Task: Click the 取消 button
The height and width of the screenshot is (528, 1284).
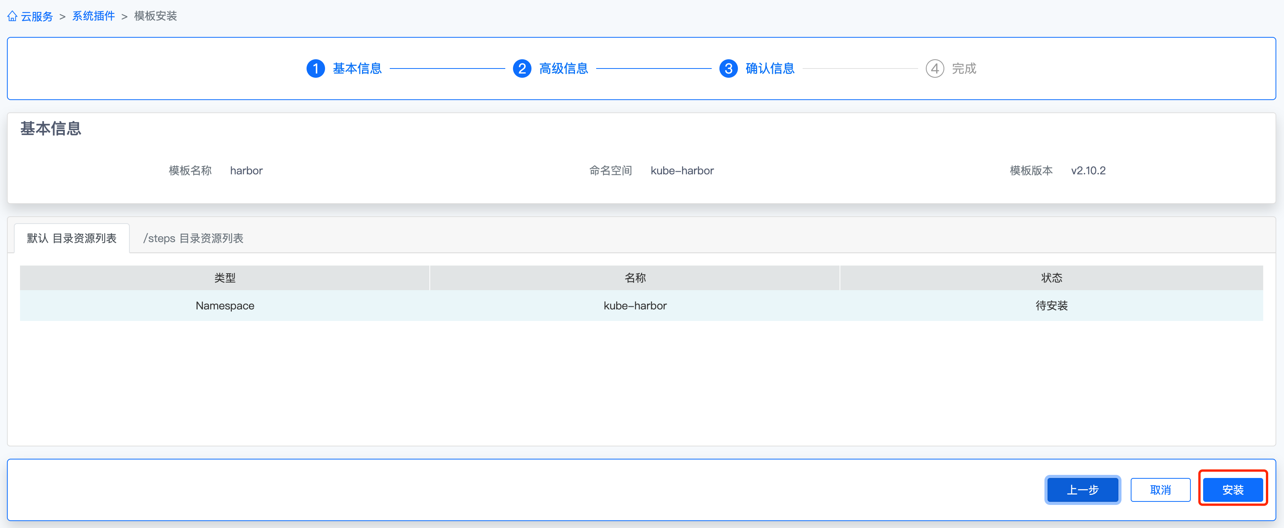Action: point(1160,490)
